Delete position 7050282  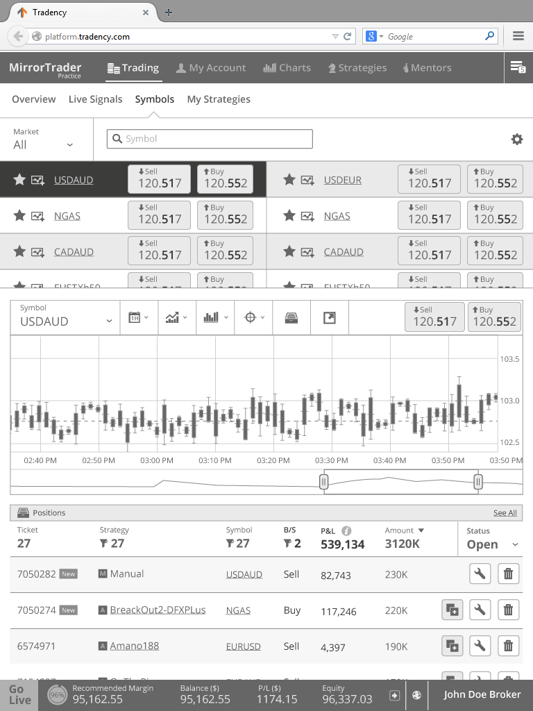pyautogui.click(x=509, y=574)
